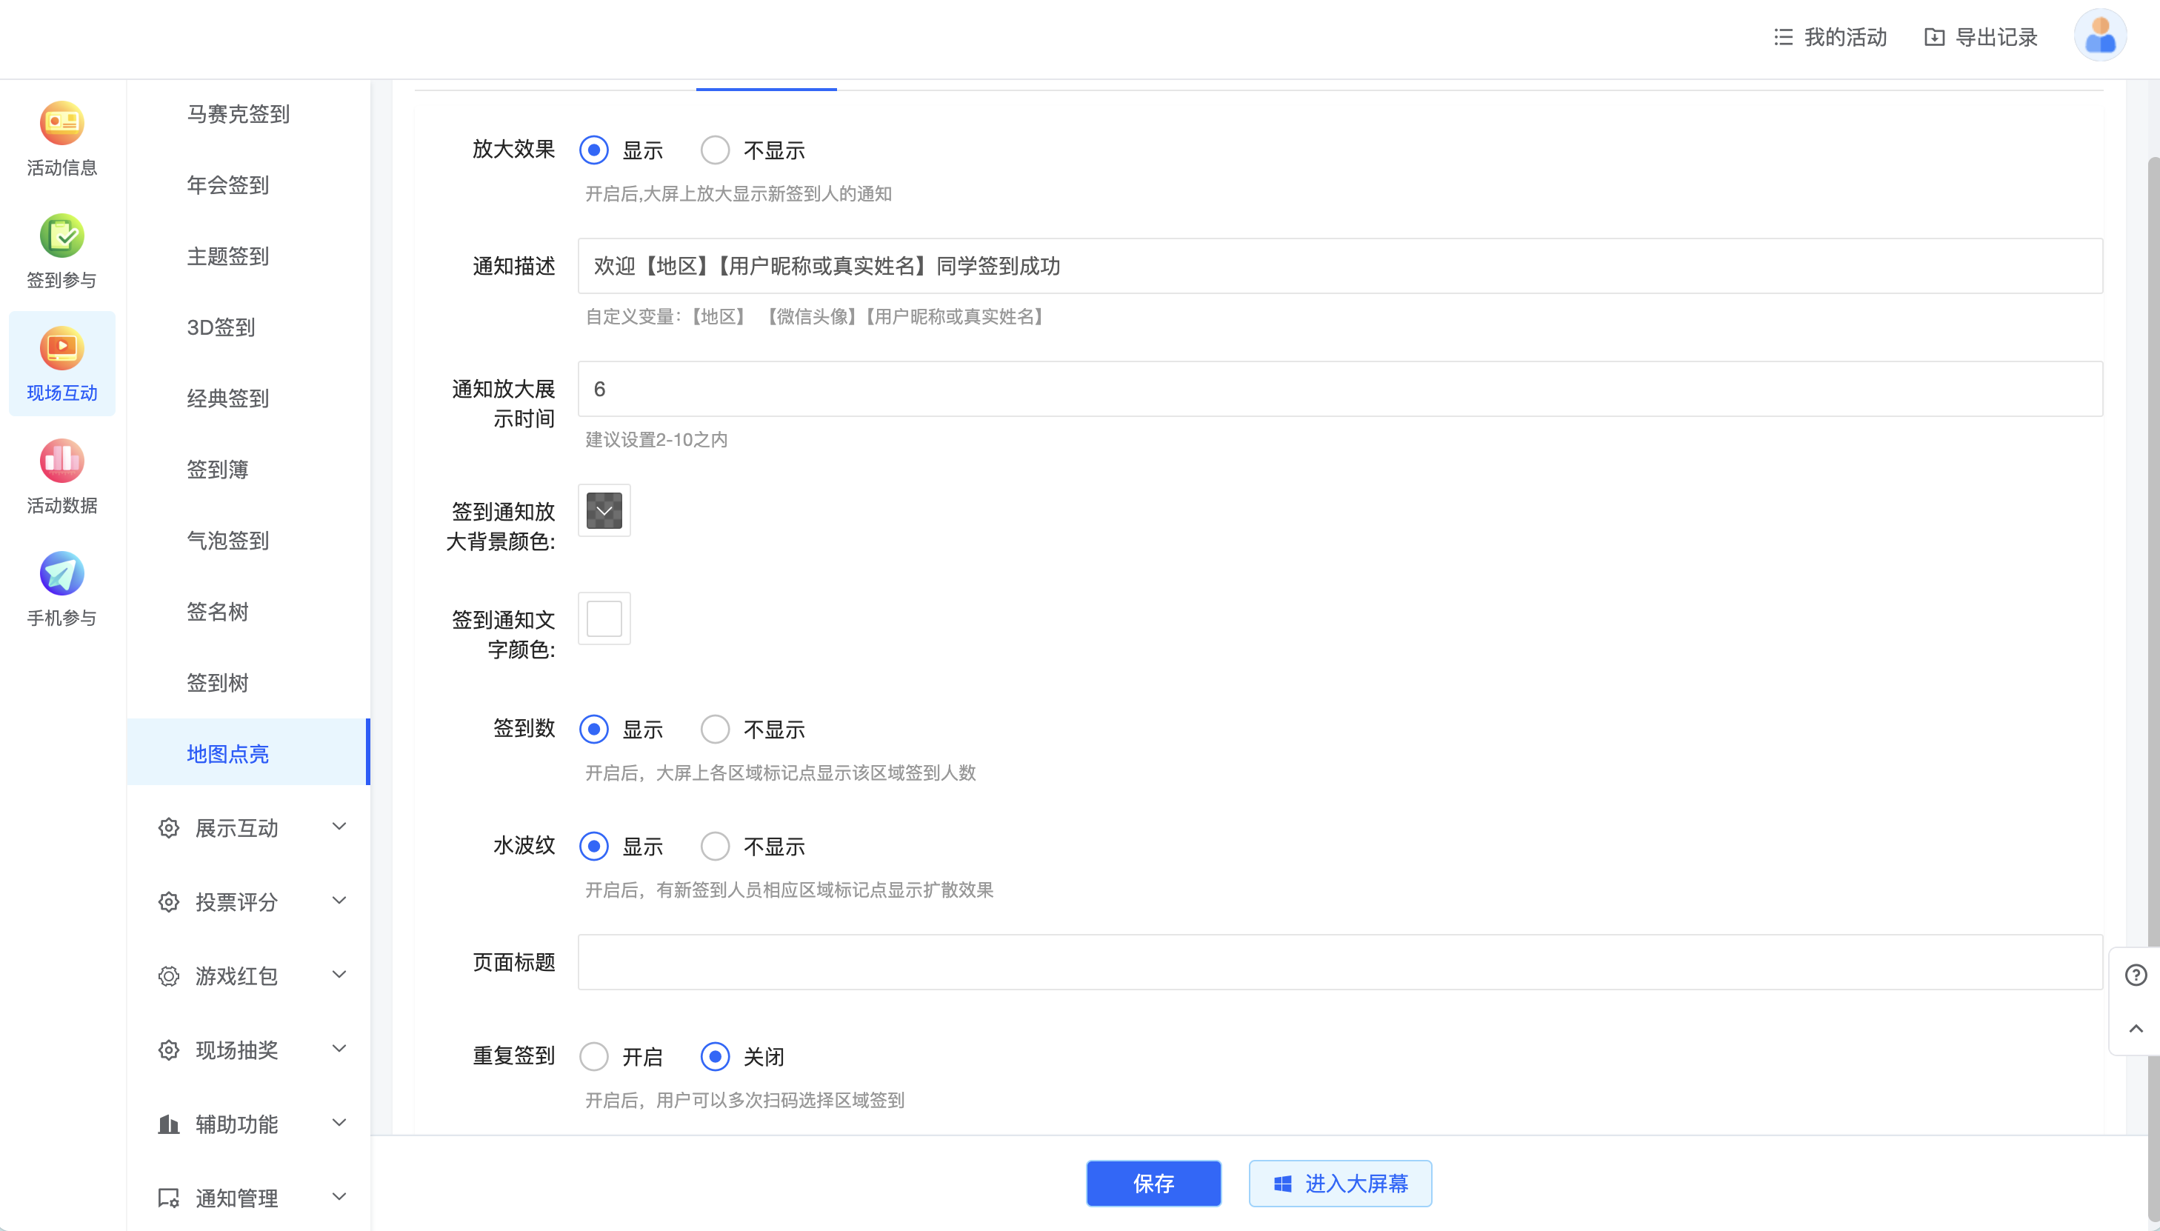Click the 通知放大展示时间 input field

[x=1340, y=389]
